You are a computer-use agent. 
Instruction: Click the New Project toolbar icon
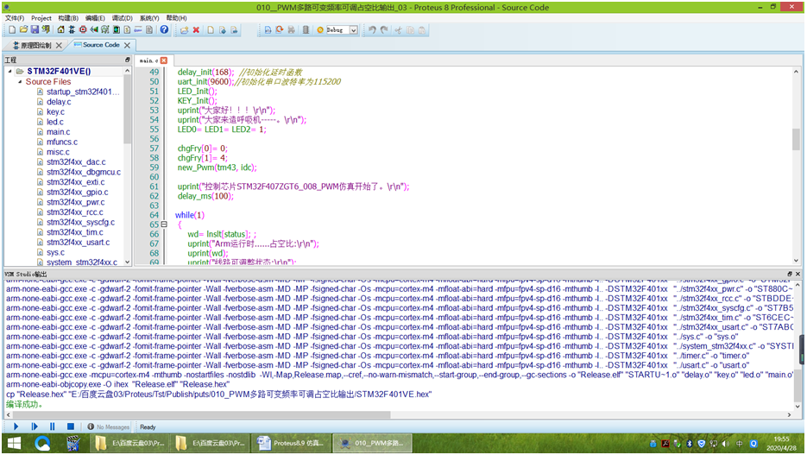12,30
